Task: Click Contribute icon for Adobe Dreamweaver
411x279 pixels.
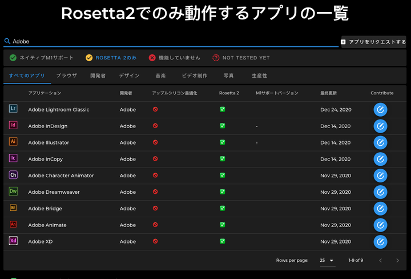Action: [380, 192]
